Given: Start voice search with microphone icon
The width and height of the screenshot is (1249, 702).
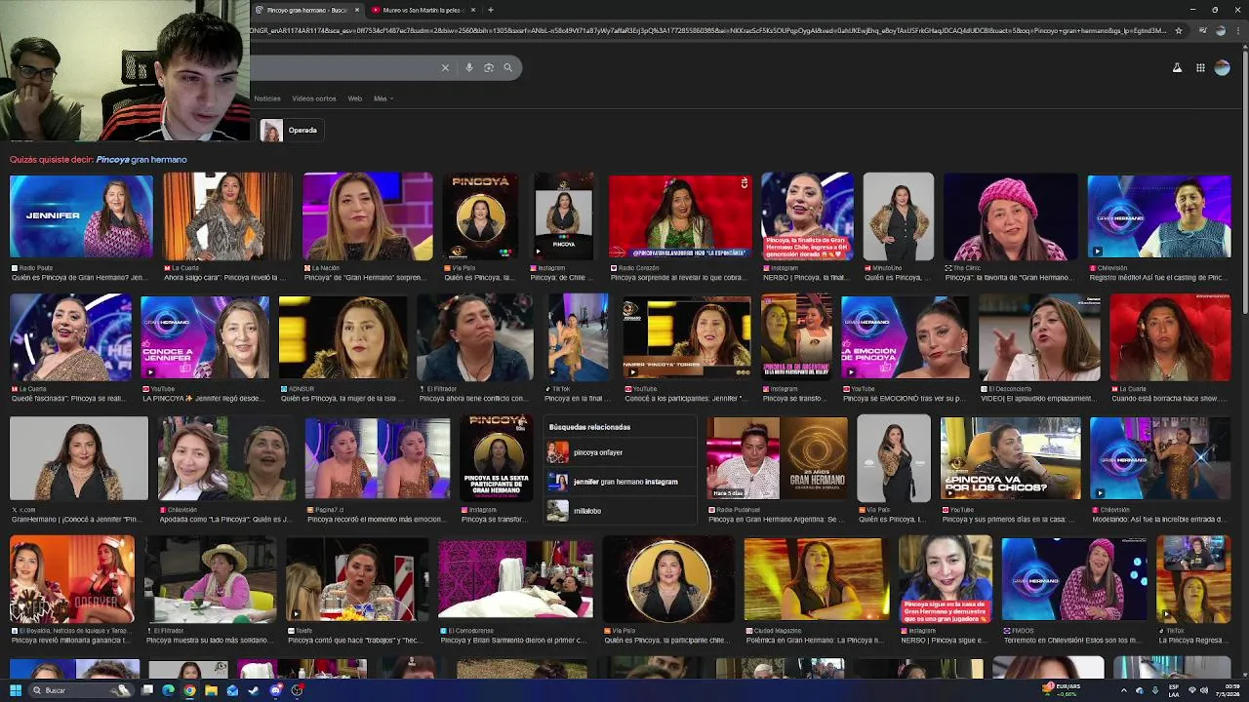Looking at the screenshot, I should tap(469, 67).
